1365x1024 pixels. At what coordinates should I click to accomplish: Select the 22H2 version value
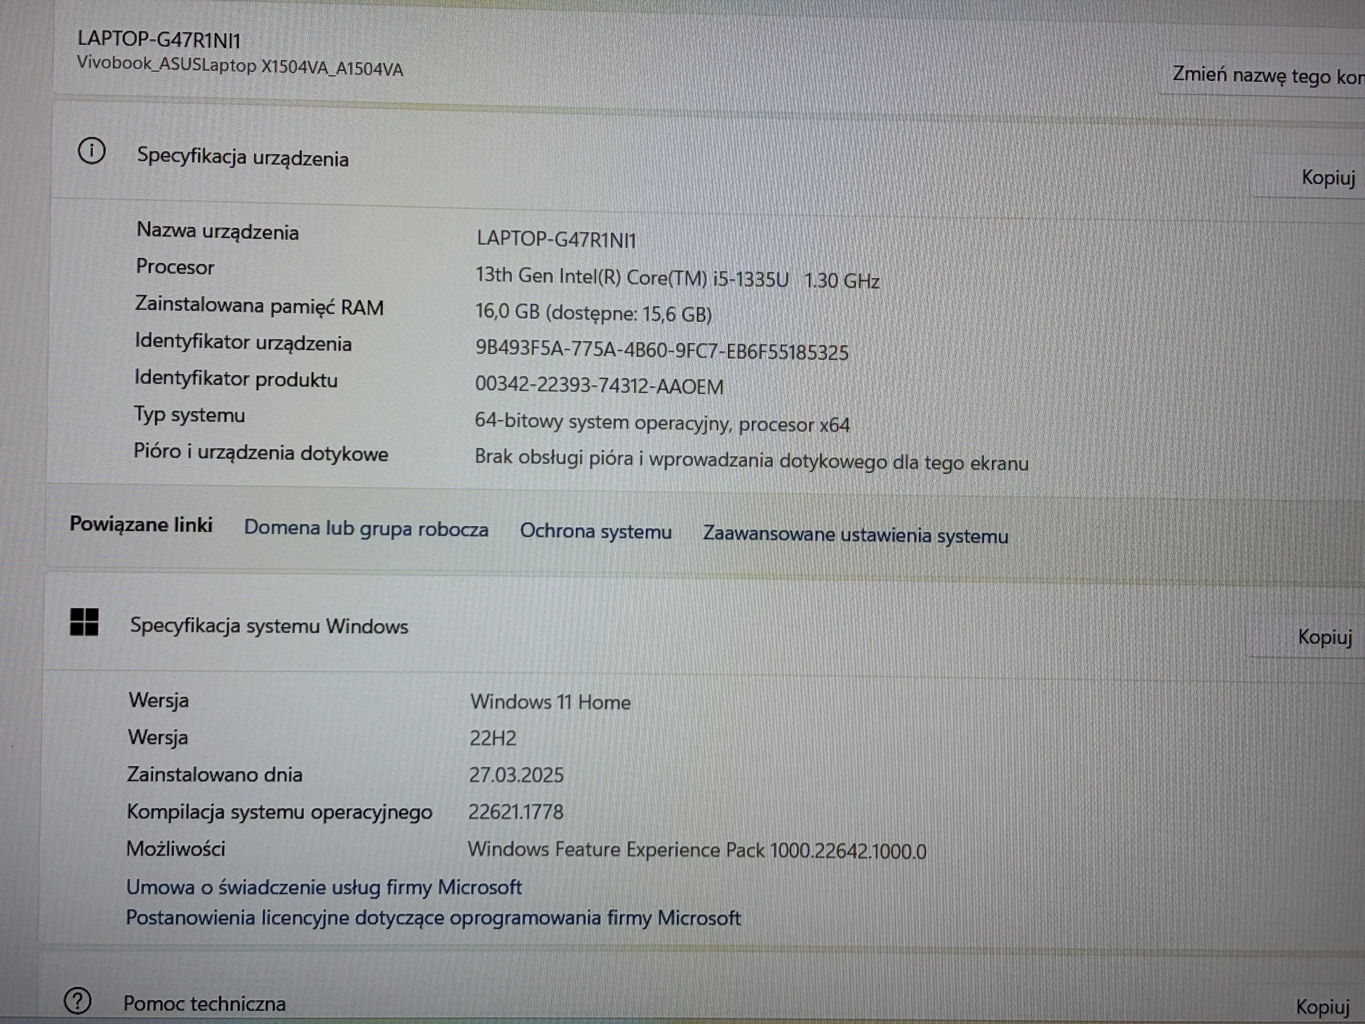(493, 738)
